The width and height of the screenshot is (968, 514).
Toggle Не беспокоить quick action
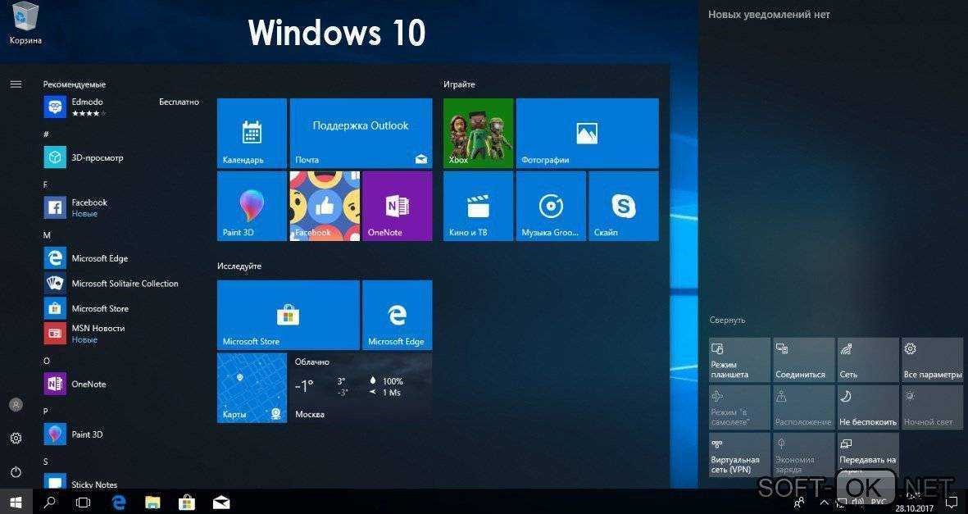click(x=868, y=407)
